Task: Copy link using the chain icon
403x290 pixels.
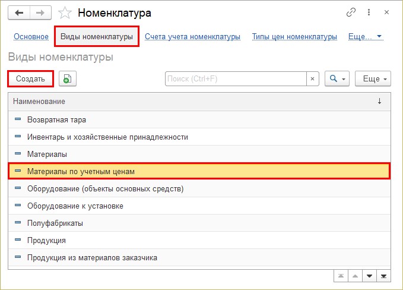Action: [x=351, y=12]
